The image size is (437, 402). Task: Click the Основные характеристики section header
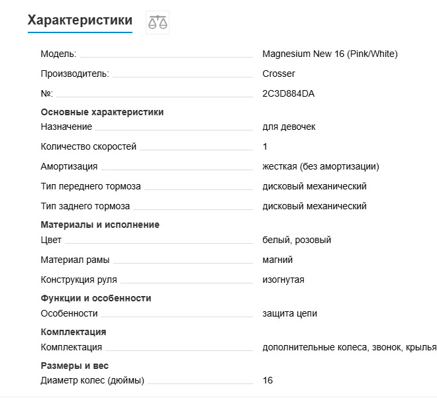click(x=102, y=112)
